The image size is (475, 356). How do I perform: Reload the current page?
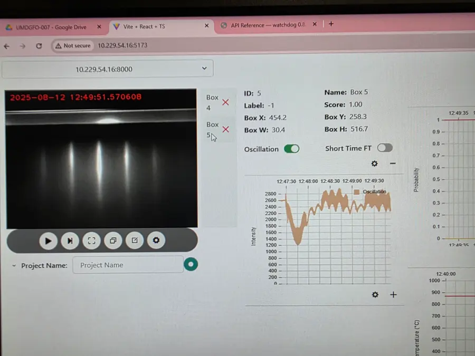(39, 46)
